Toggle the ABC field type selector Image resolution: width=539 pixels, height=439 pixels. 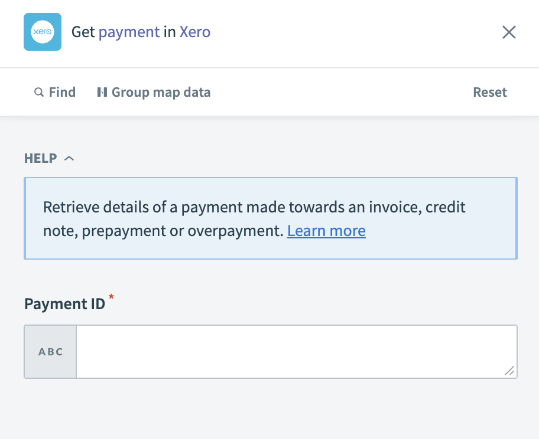[50, 351]
